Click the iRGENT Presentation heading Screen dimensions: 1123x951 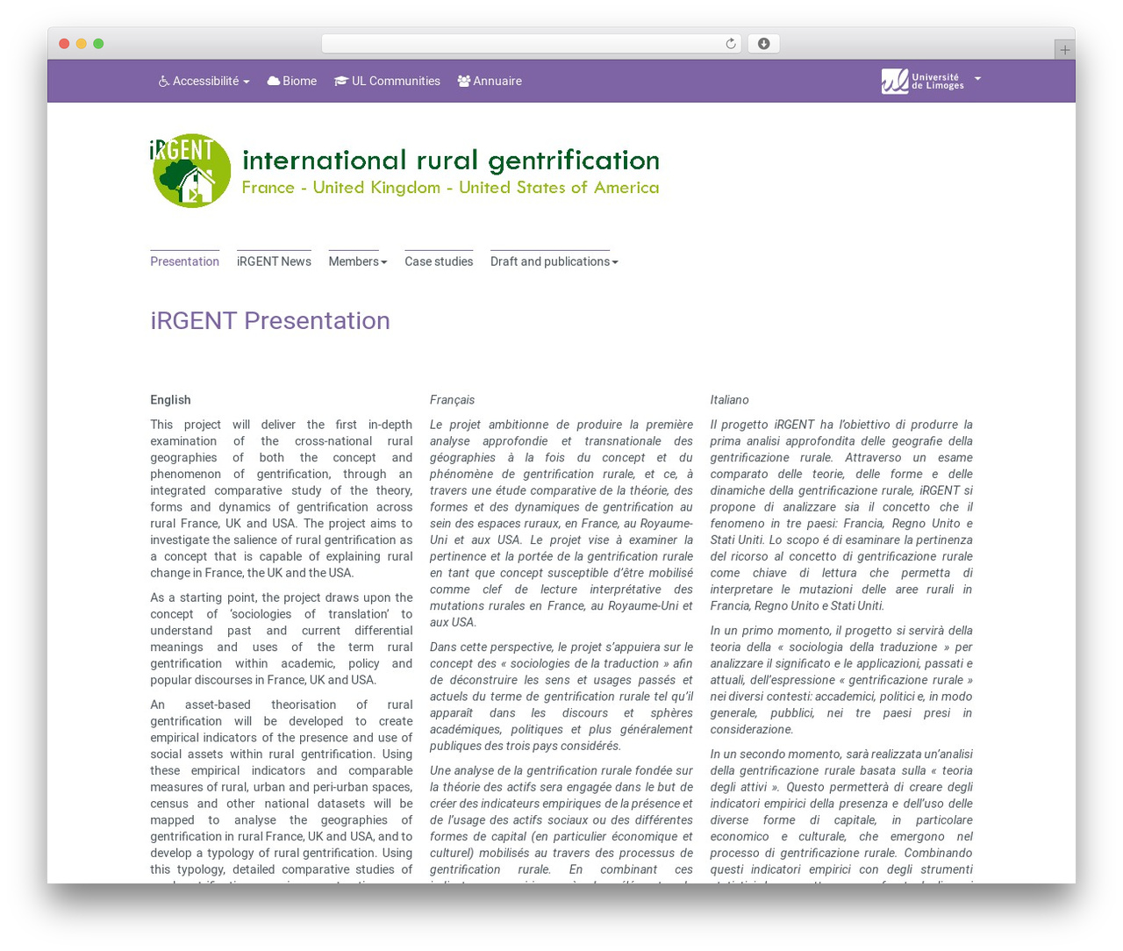(x=270, y=320)
